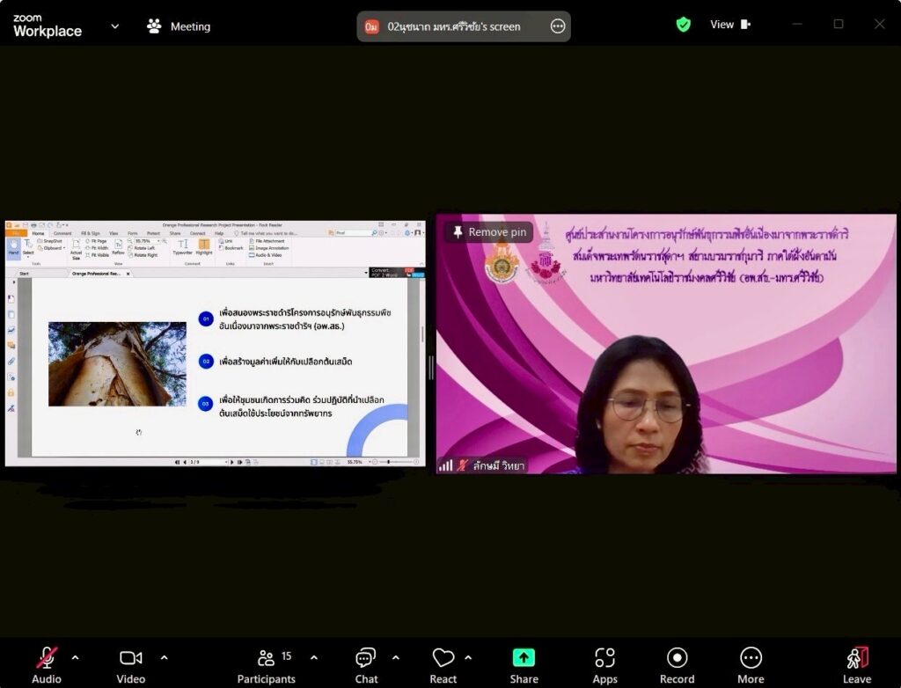Open the Comment tab in Foxit Reader
The height and width of the screenshot is (688, 901).
click(x=62, y=233)
